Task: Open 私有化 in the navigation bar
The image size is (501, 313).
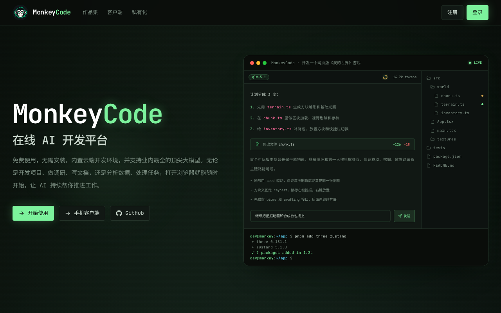Action: 139,13
